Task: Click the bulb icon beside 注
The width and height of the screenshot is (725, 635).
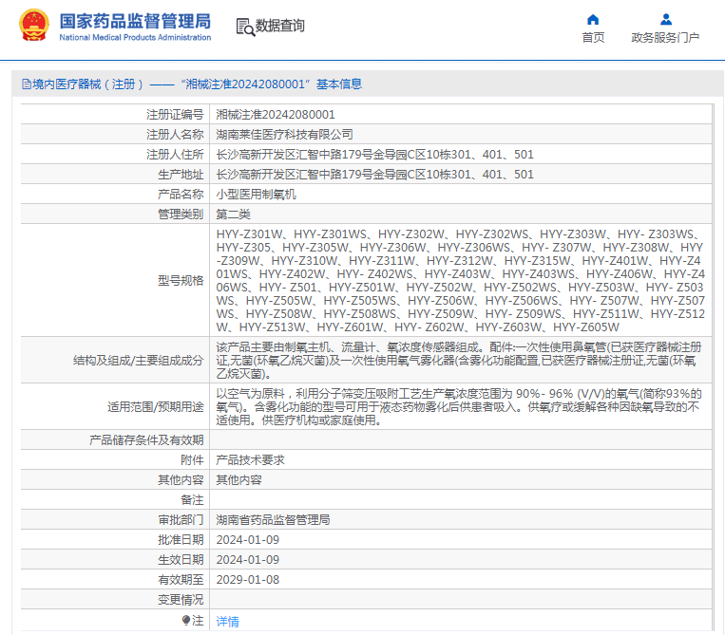Action: click(x=186, y=620)
